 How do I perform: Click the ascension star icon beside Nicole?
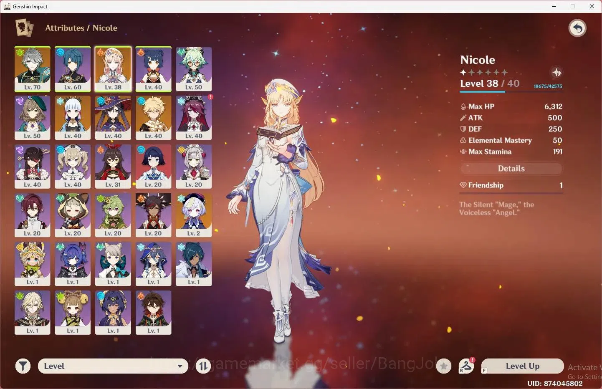[556, 73]
